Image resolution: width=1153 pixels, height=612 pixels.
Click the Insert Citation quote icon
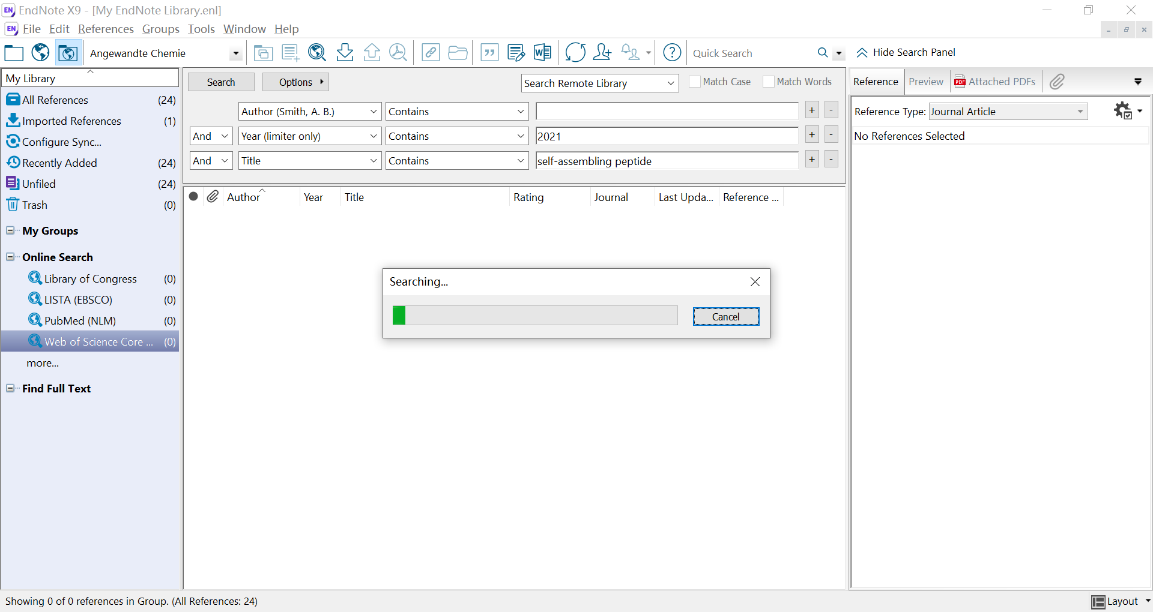point(489,53)
